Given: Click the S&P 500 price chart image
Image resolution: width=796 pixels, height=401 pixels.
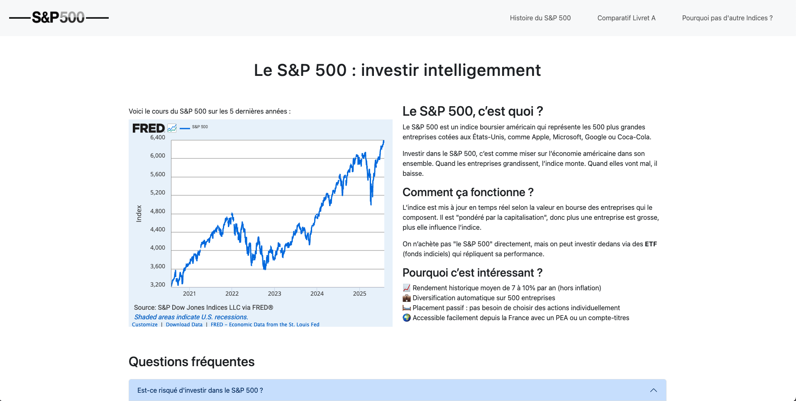Looking at the screenshot, I should 277,214.
